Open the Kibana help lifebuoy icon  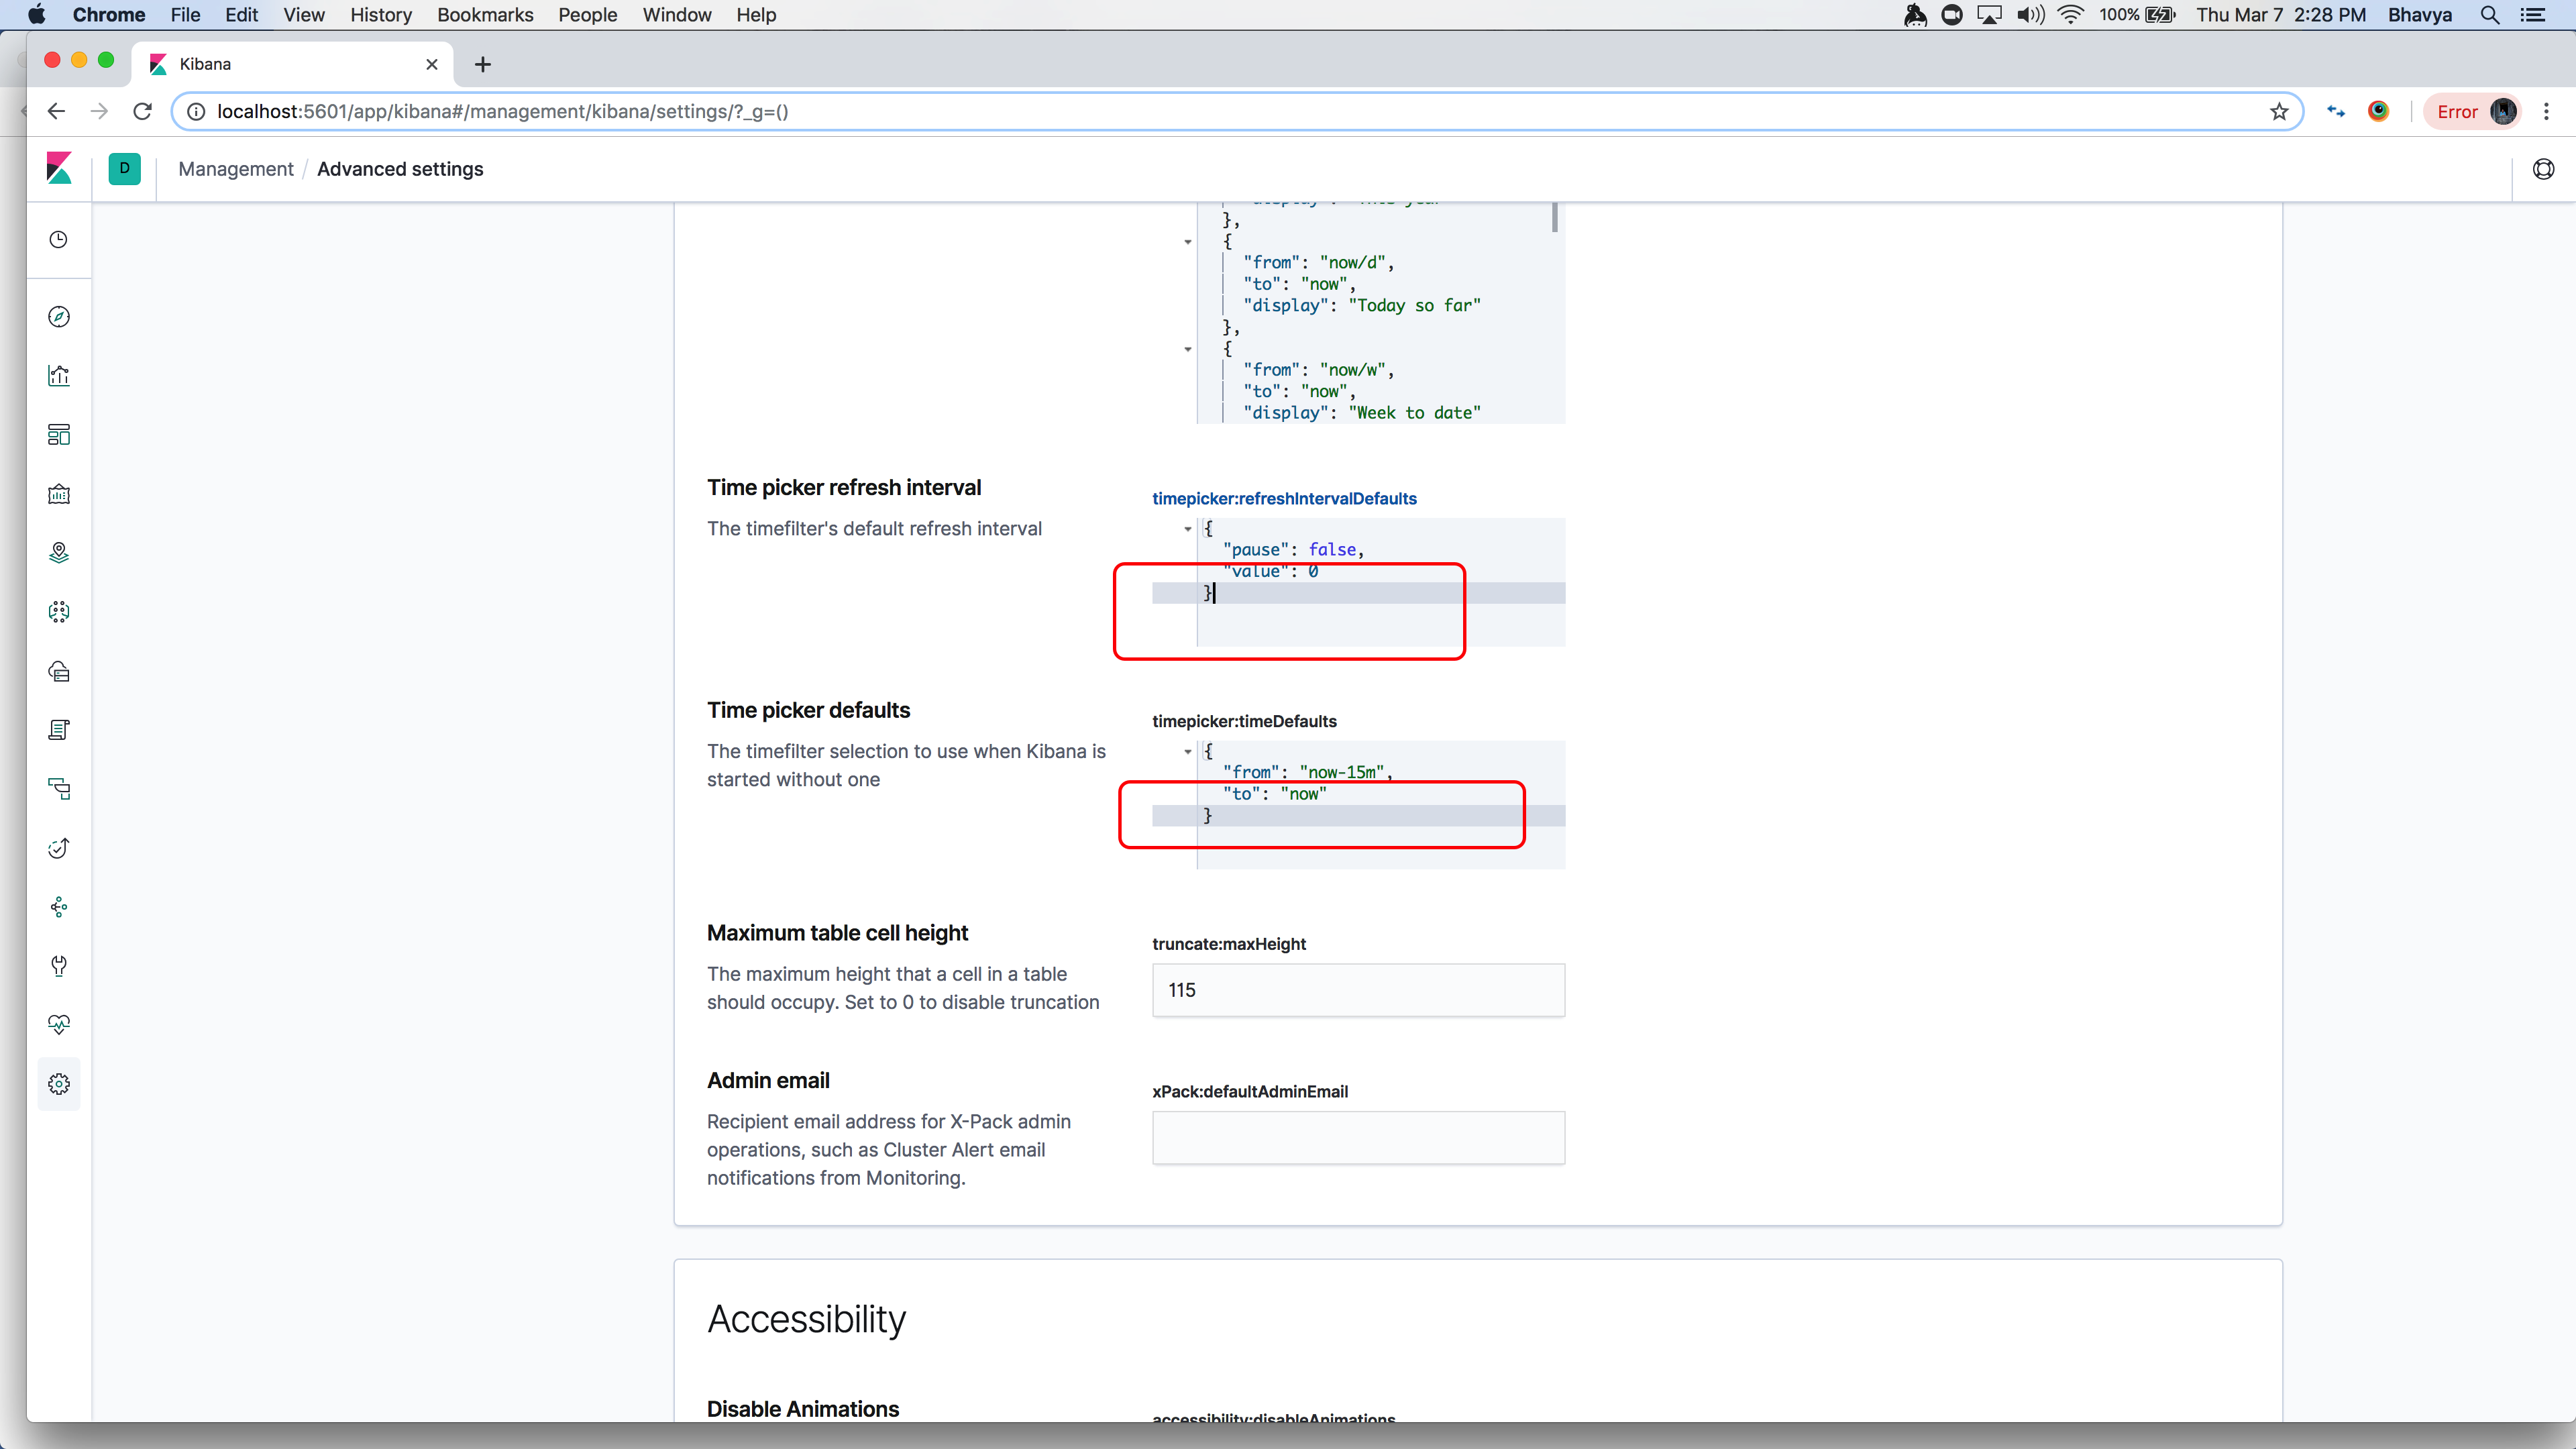point(2543,169)
